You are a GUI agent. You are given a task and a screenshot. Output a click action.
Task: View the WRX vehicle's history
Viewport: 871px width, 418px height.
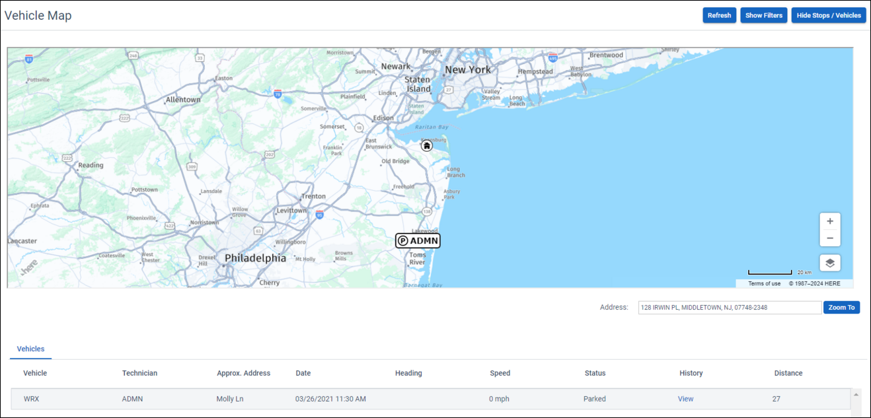(x=685, y=398)
